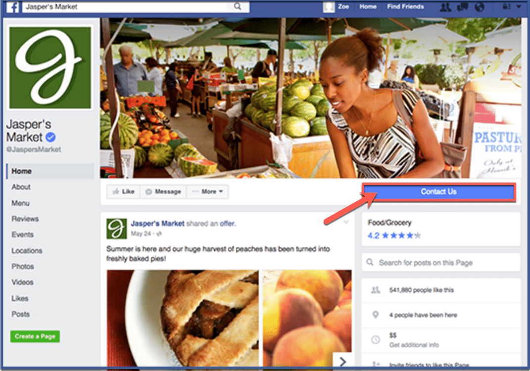Screen dimensions: 530x371
Task: Open privacy shortcuts lock icon
Action: pos(506,7)
